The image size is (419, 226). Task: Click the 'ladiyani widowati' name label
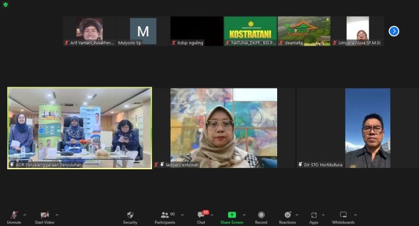182,164
